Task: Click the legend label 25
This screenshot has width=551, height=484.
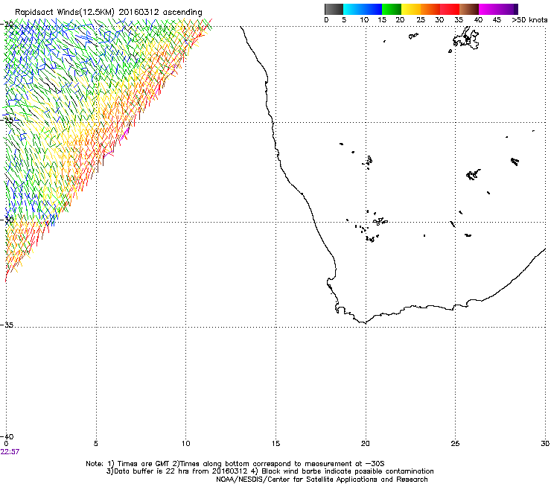Action: pyautogui.click(x=421, y=20)
